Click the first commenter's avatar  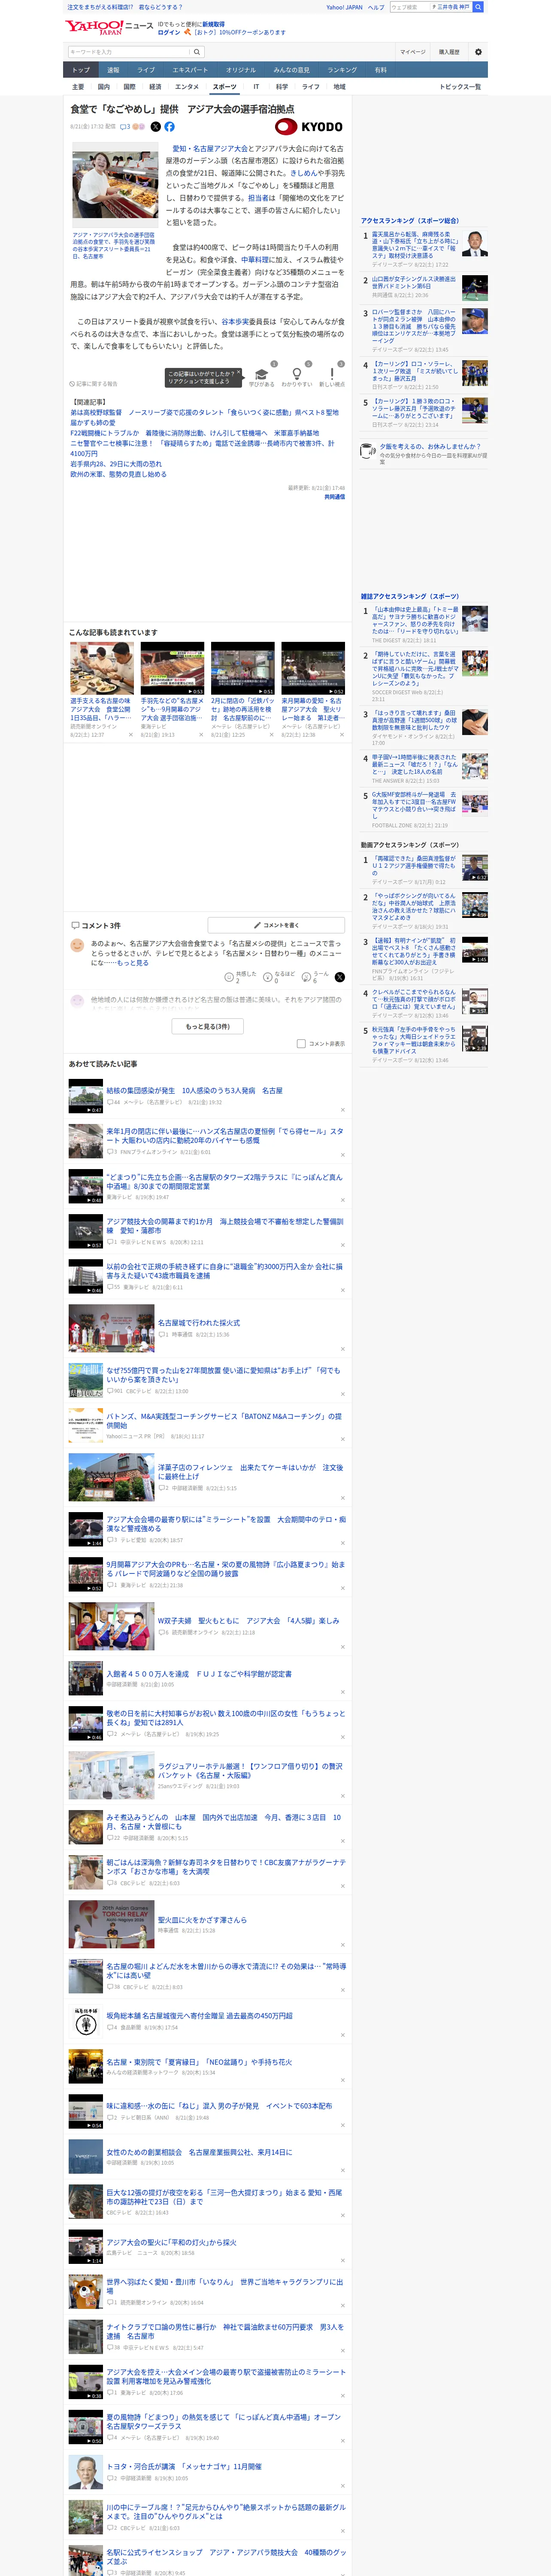point(77,945)
